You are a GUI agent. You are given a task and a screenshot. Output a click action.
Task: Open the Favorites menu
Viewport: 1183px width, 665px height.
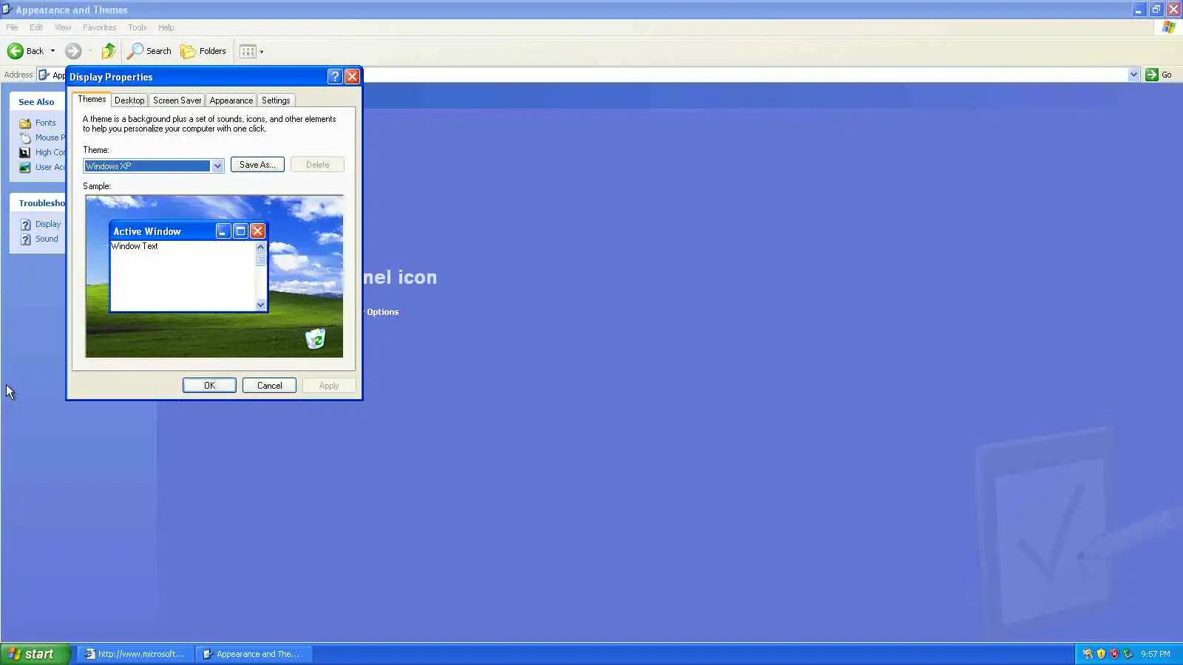point(99,27)
